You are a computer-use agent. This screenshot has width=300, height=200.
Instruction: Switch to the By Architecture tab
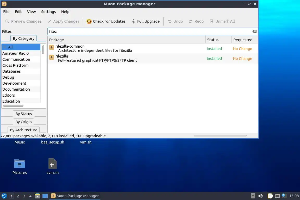[23, 130]
